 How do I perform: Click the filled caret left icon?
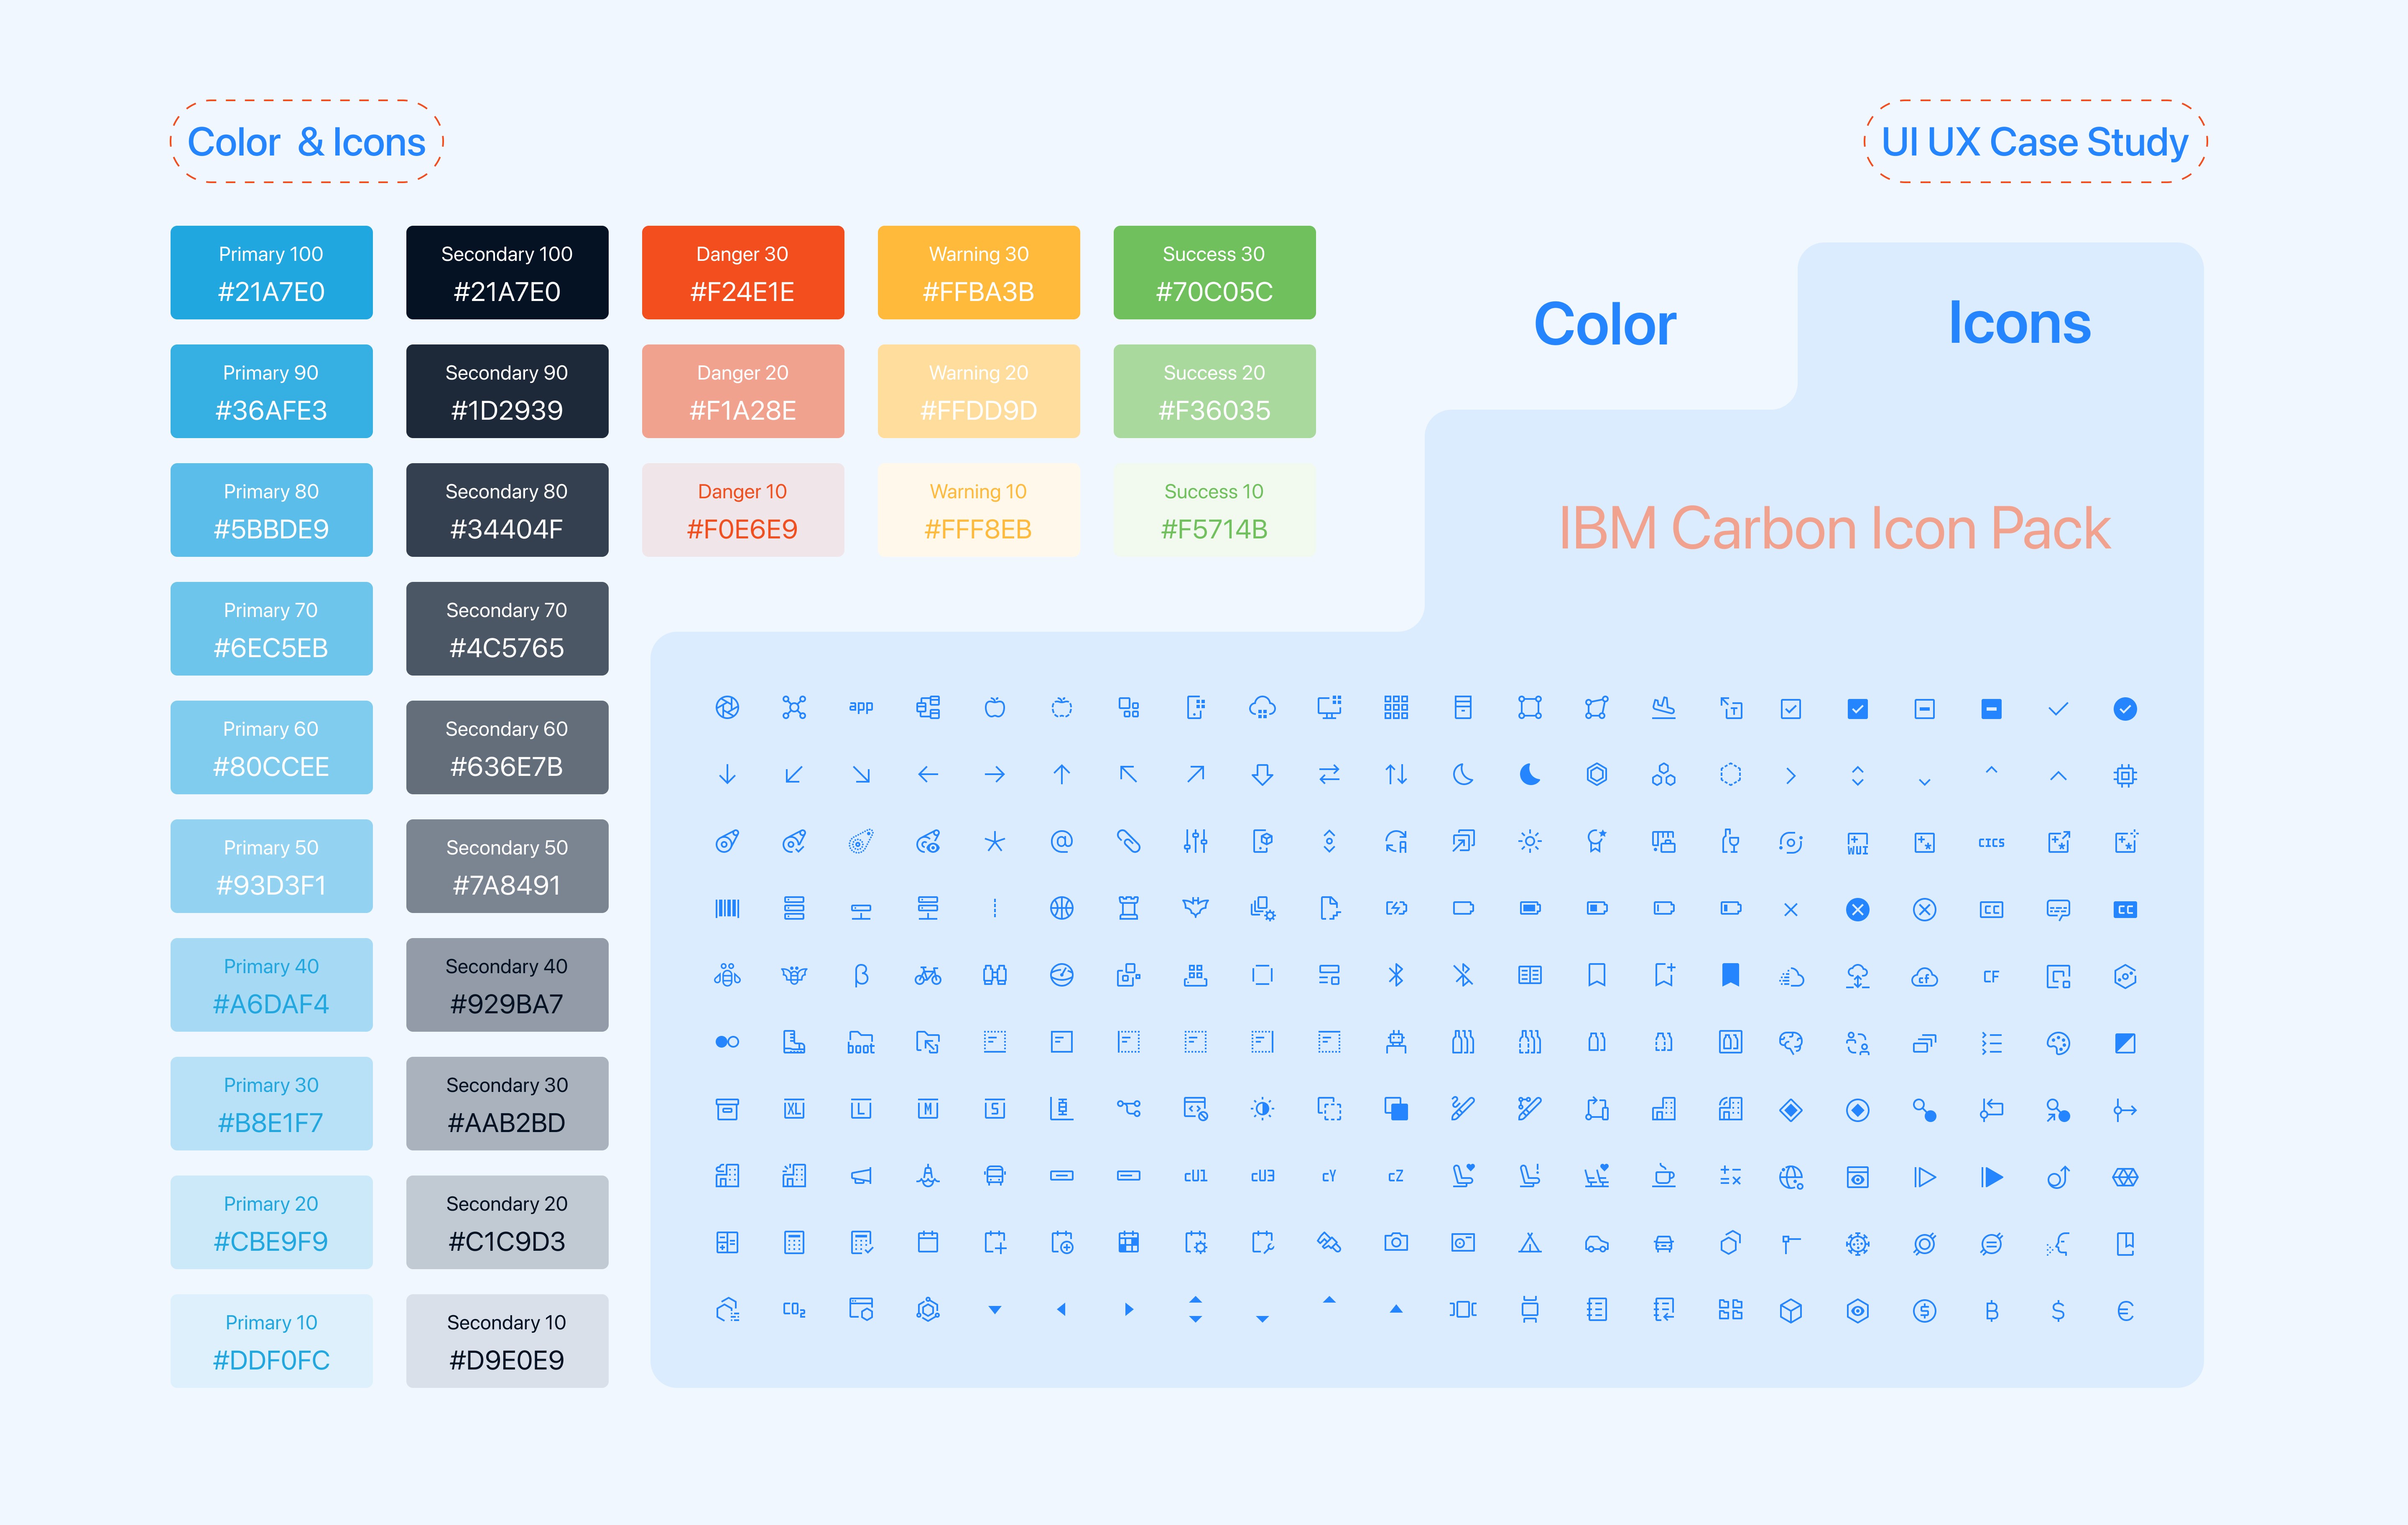(1062, 1309)
